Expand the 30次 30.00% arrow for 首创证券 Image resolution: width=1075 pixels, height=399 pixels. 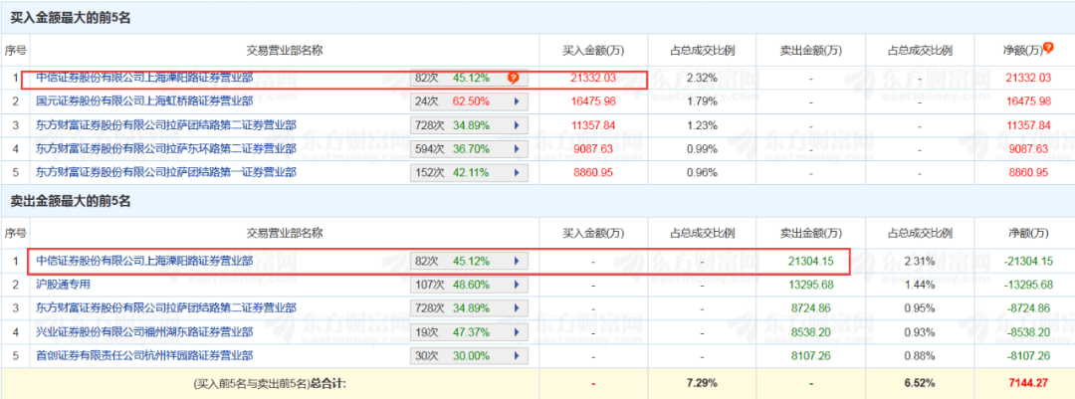(x=517, y=356)
